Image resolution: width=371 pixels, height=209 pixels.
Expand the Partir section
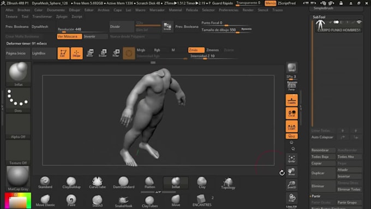(316, 196)
